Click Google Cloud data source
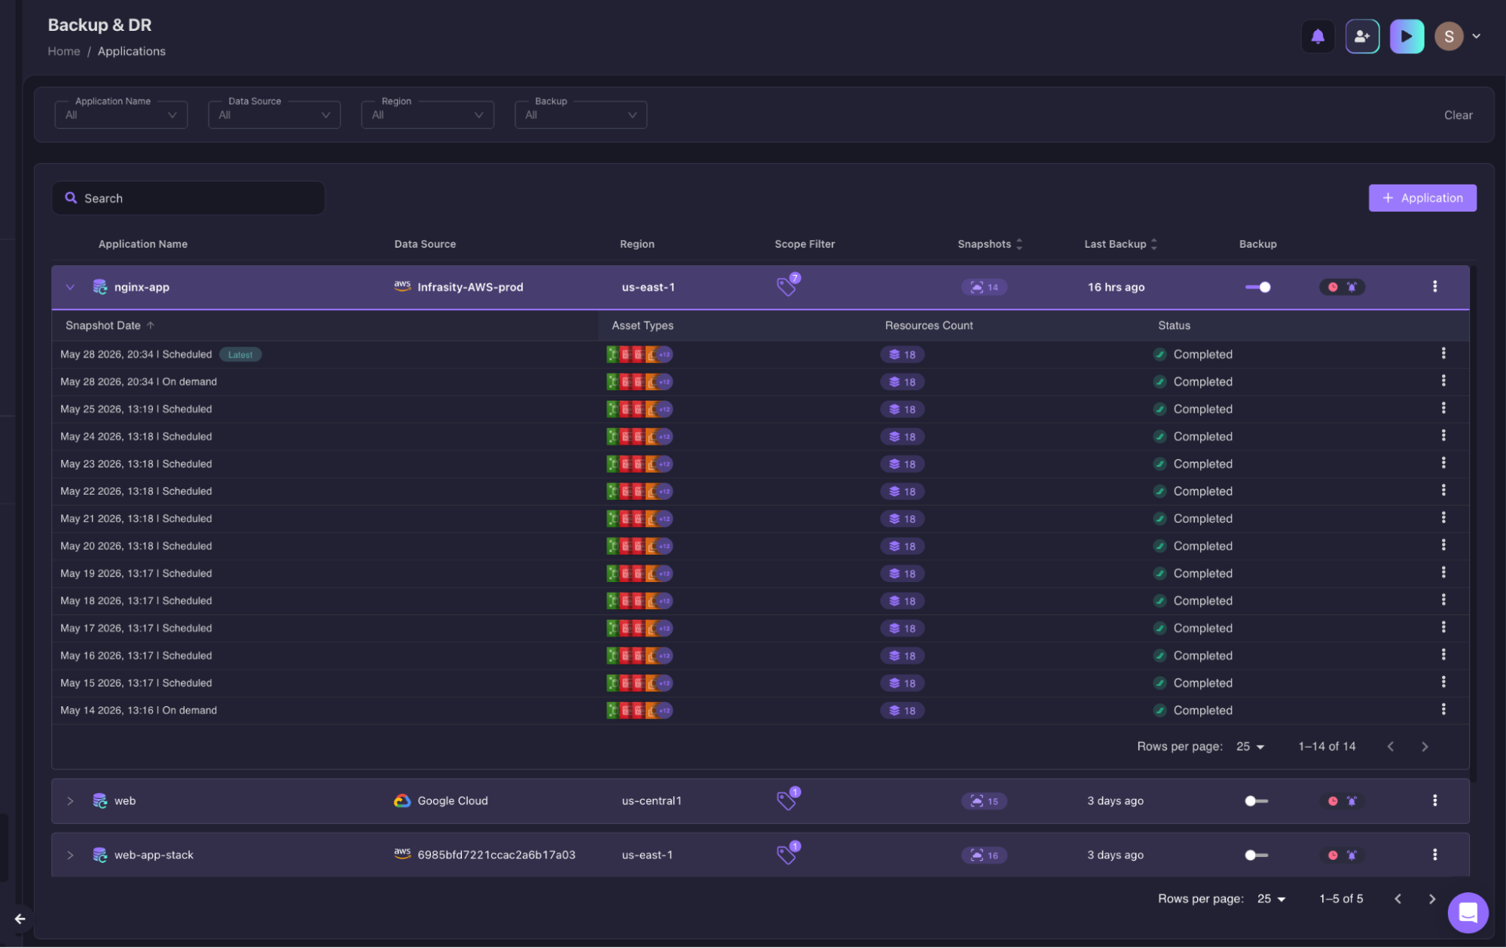Screen dimensions: 1506x948 tap(441, 801)
